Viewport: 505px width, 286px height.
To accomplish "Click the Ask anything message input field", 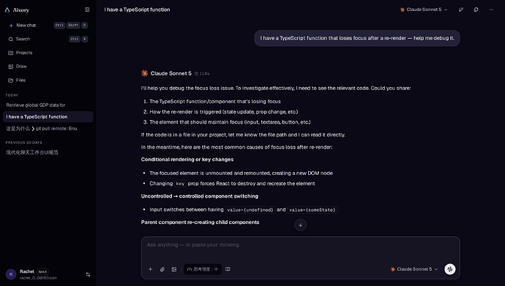I will tap(300, 249).
